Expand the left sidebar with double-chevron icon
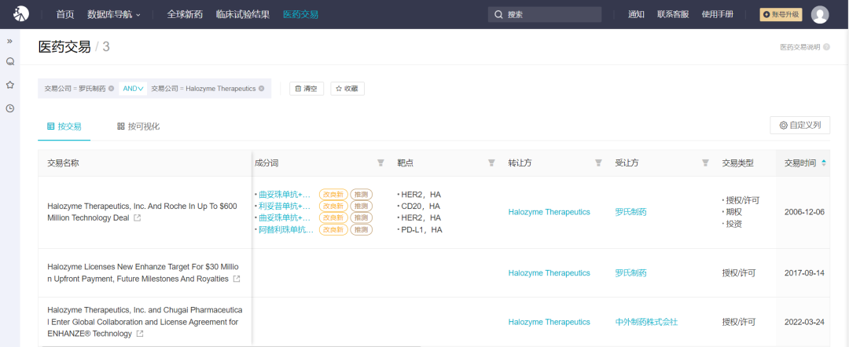The width and height of the screenshot is (849, 347). click(x=9, y=41)
